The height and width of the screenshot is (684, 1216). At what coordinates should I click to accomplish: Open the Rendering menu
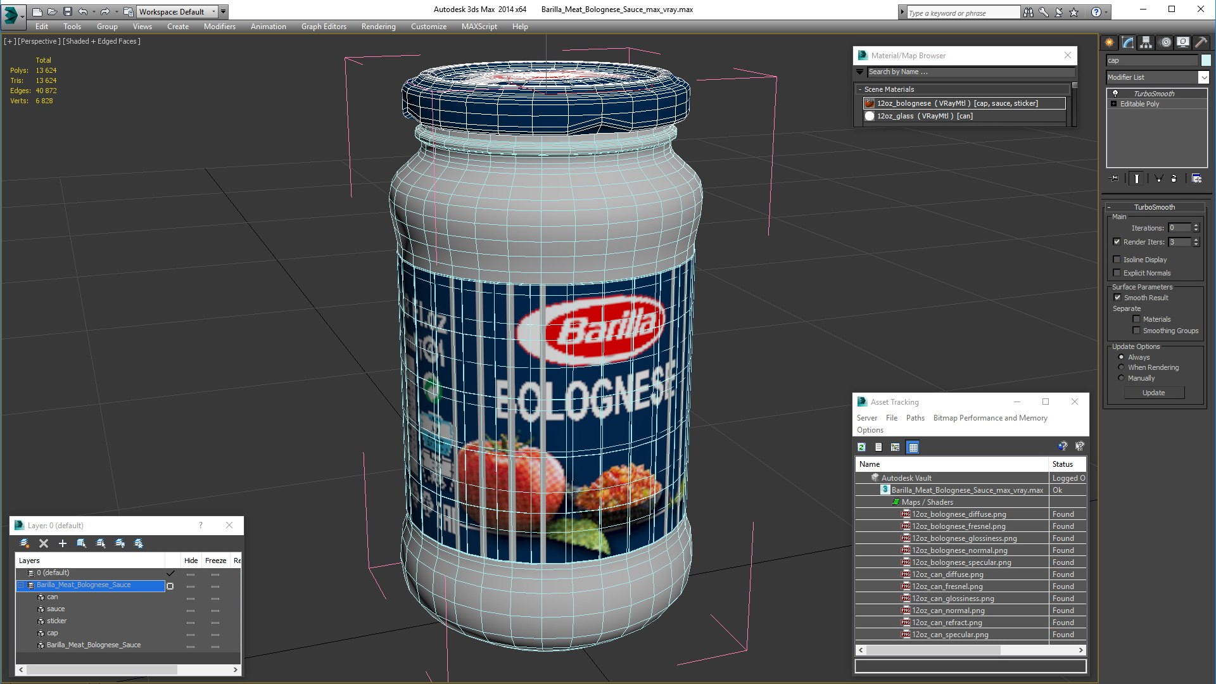[x=378, y=27]
